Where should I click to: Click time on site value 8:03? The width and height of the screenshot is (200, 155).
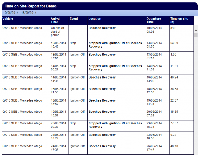pyautogui.click(x=173, y=28)
